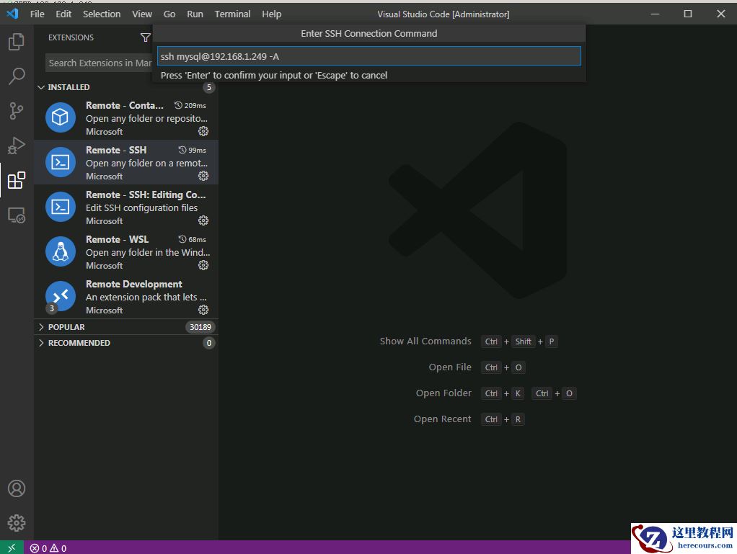Open the Source Control view
737x554 pixels.
17,111
